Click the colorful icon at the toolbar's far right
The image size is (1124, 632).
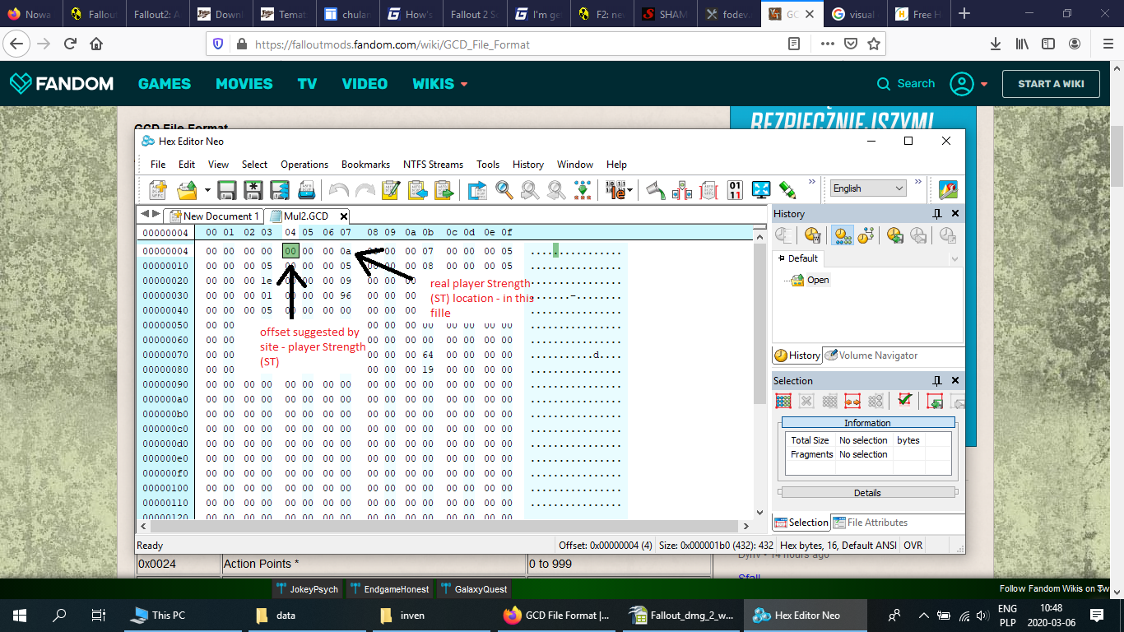pos(948,190)
